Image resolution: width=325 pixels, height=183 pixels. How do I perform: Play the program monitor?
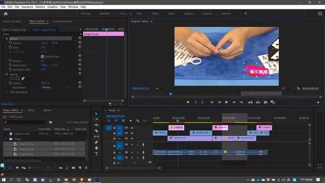click(226, 102)
